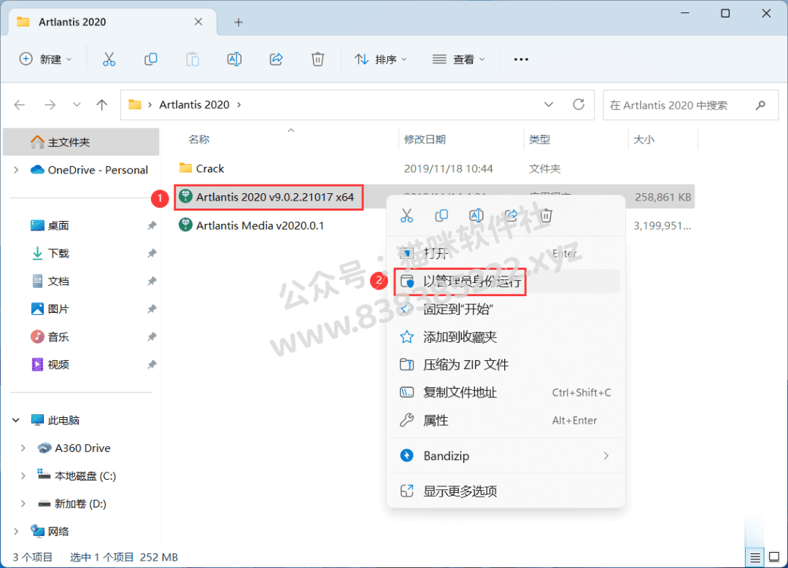Unpin 下载 from quick access
The image size is (788, 568).
[152, 253]
